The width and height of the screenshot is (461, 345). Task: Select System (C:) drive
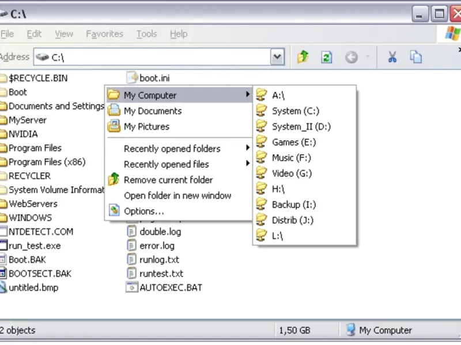305,110
